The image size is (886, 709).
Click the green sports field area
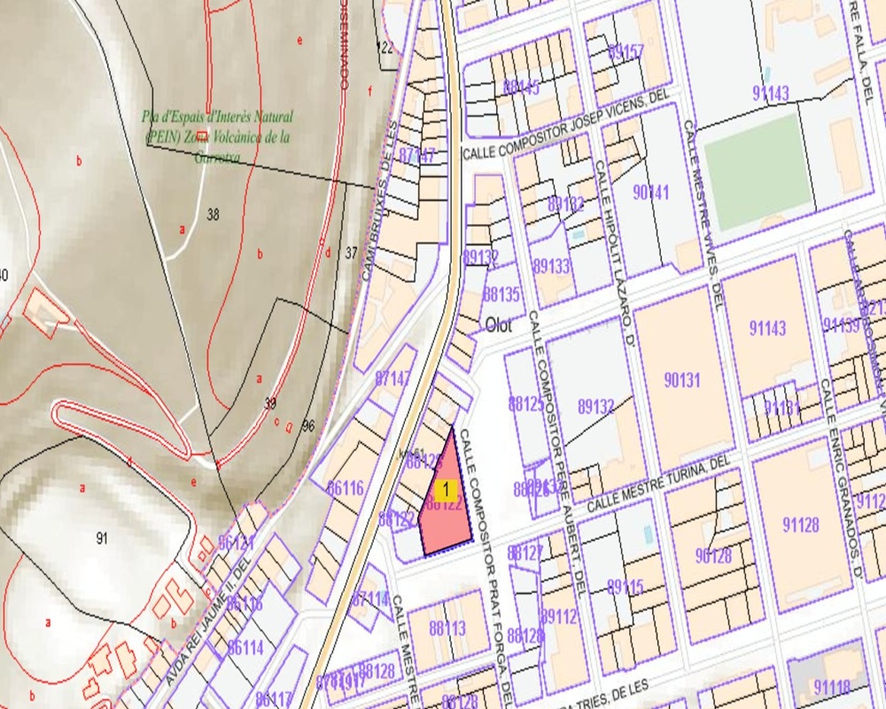pyautogui.click(x=758, y=172)
